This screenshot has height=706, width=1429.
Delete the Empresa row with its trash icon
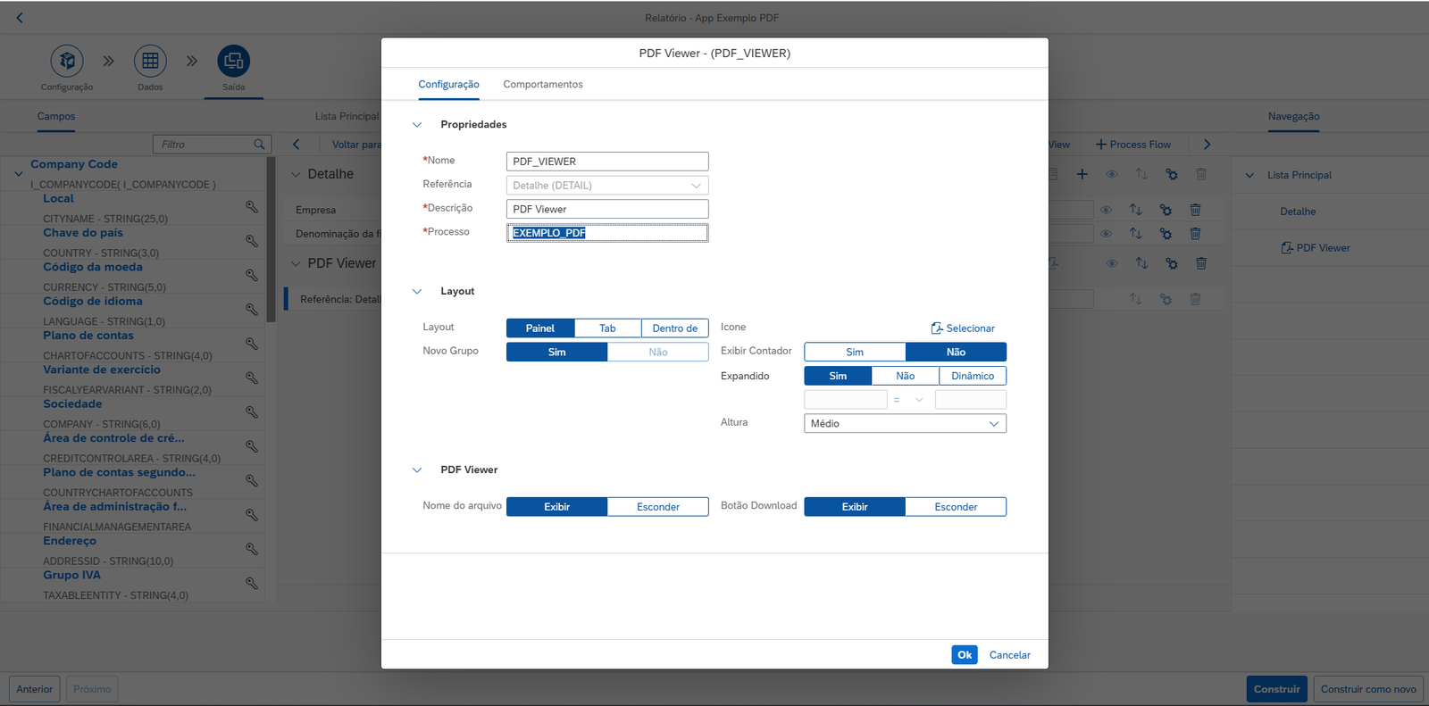click(x=1195, y=210)
